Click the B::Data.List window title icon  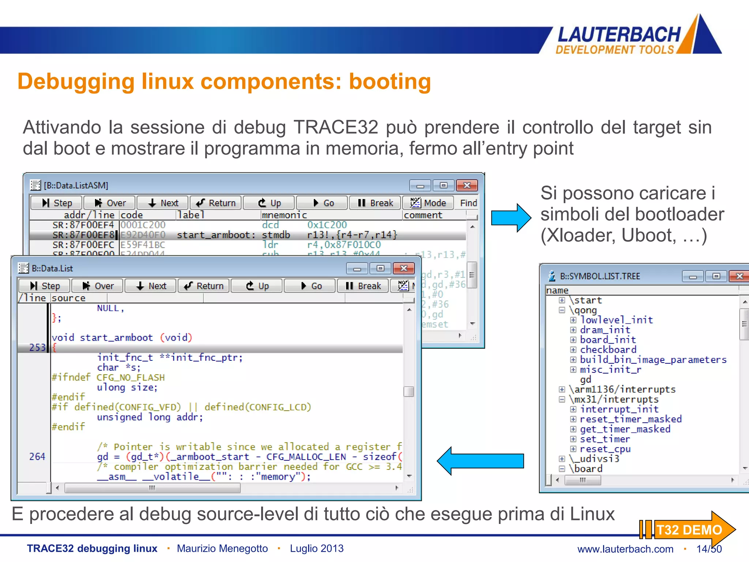pyautogui.click(x=23, y=268)
